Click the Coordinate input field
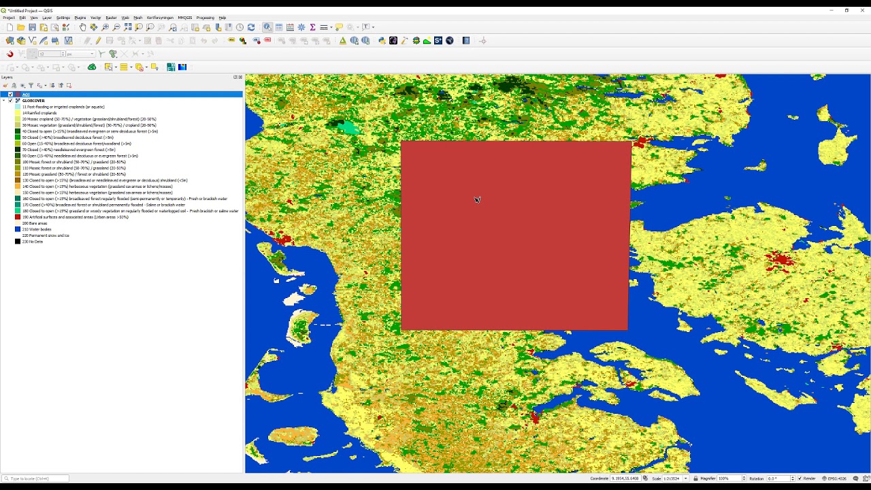The image size is (871, 490). pyautogui.click(x=625, y=478)
